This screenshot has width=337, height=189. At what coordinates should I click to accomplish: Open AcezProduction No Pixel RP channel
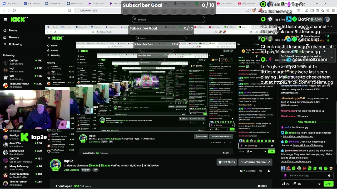coord(22,175)
